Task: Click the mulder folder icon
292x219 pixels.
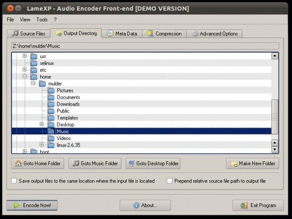Action: click(42, 84)
